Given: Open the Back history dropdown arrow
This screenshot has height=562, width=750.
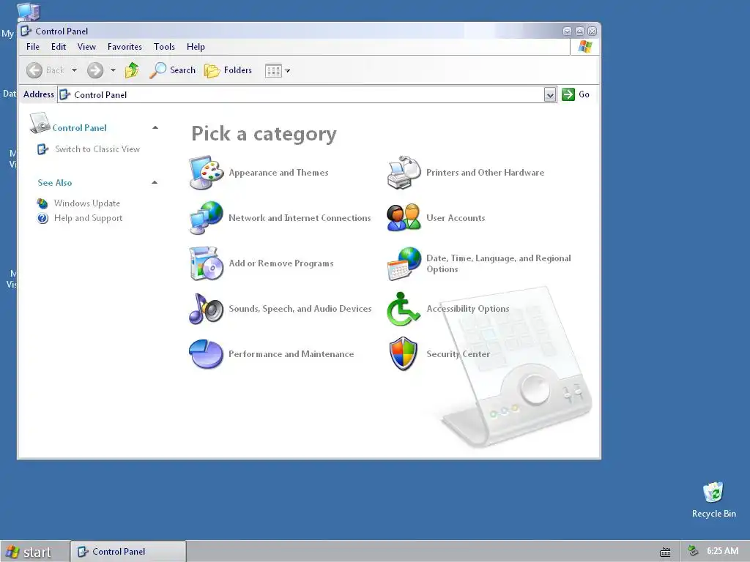Looking at the screenshot, I should tap(74, 70).
